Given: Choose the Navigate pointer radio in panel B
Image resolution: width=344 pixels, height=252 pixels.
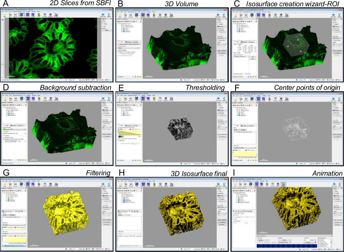Looking at the screenshot, I should [x=217, y=24].
